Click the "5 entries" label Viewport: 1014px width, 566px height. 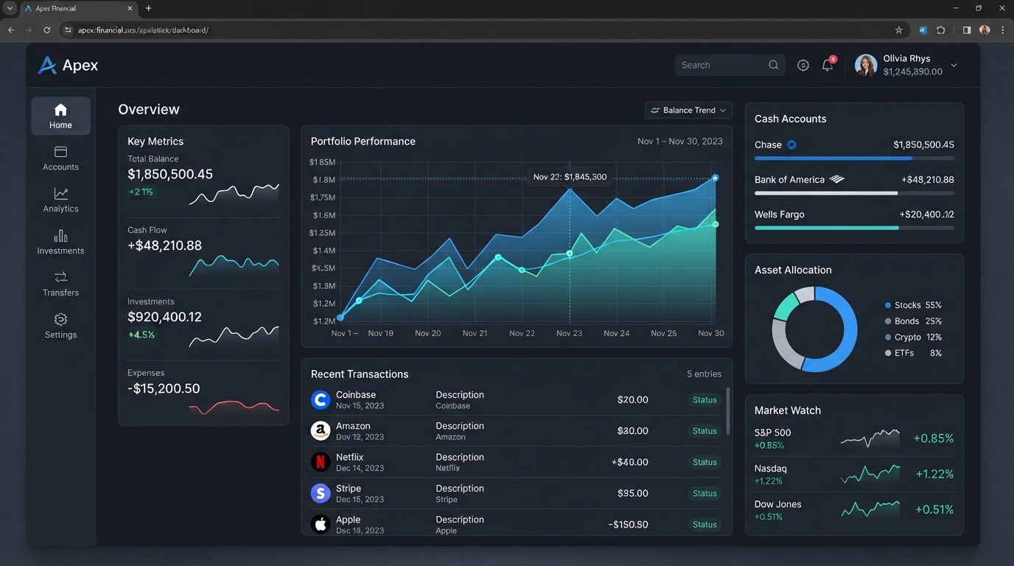point(704,374)
